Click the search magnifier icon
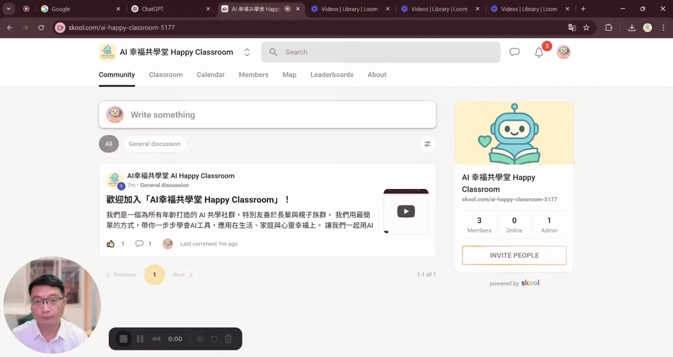673x357 pixels. point(273,52)
